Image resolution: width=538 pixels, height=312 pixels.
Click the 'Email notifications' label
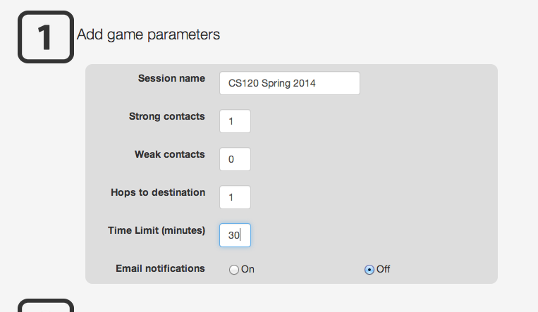tap(160, 268)
